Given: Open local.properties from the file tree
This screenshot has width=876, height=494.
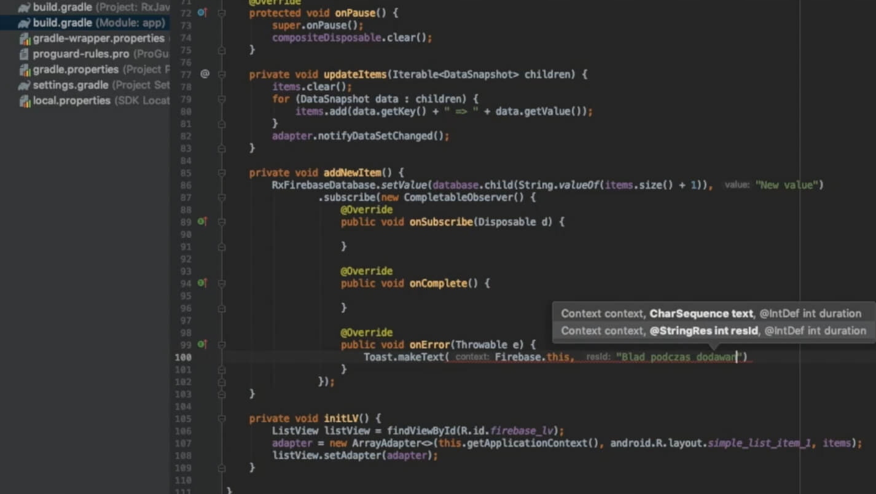Looking at the screenshot, I should tap(101, 101).
